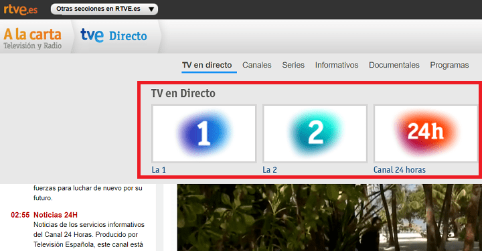Go to the Documentales section

tap(394, 65)
